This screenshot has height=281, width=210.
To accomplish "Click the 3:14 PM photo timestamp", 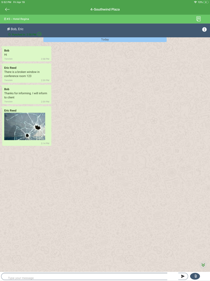I will 45,143.
